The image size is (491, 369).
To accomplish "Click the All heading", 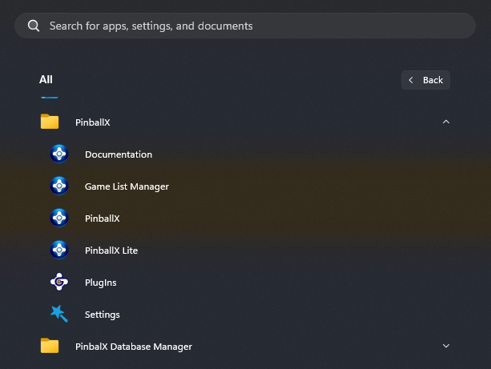I will coord(46,79).
